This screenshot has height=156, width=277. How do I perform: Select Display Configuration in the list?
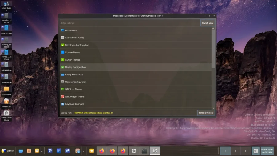75,67
